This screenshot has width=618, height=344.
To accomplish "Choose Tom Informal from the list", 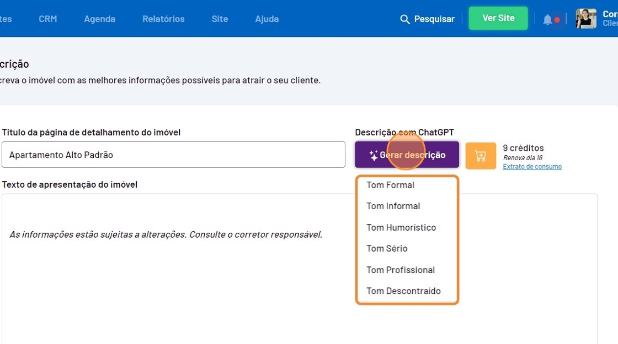I will [x=393, y=206].
